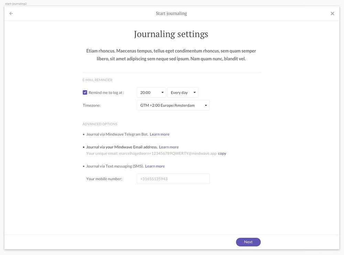Close the Start journaling dialog
344x255 pixels.
pyautogui.click(x=332, y=13)
